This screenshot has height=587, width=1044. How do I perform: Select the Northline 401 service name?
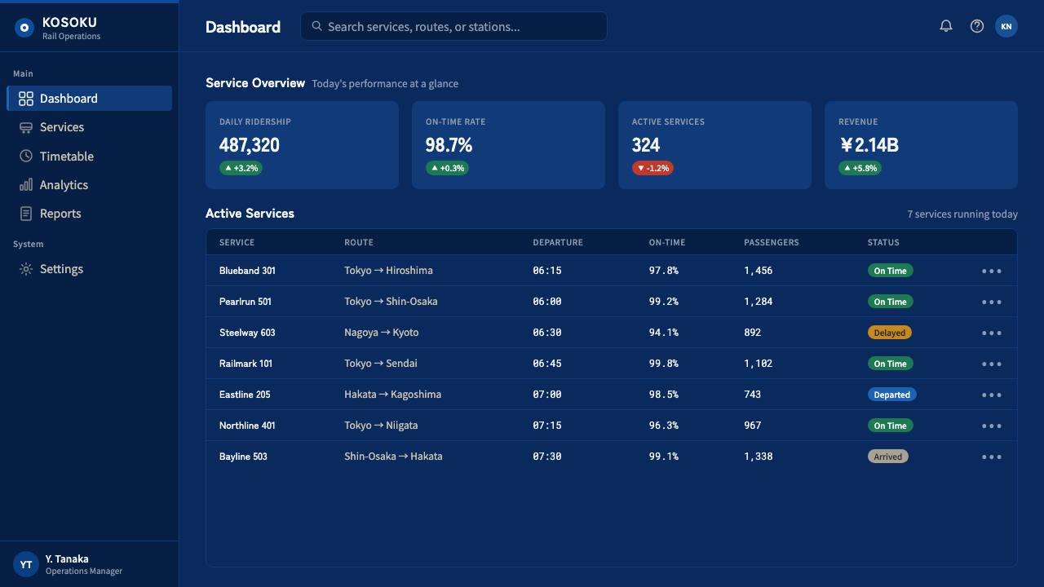247,426
